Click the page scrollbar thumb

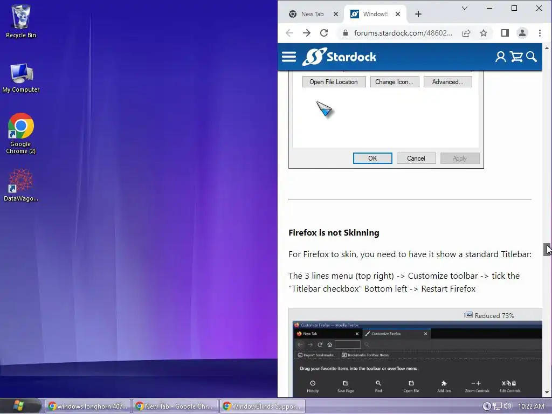pos(547,249)
